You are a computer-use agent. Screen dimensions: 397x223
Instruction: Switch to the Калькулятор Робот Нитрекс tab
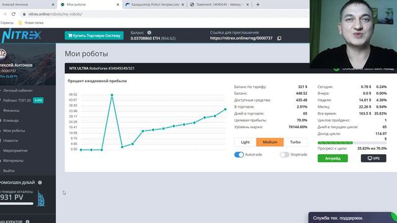pyautogui.click(x=155, y=4)
